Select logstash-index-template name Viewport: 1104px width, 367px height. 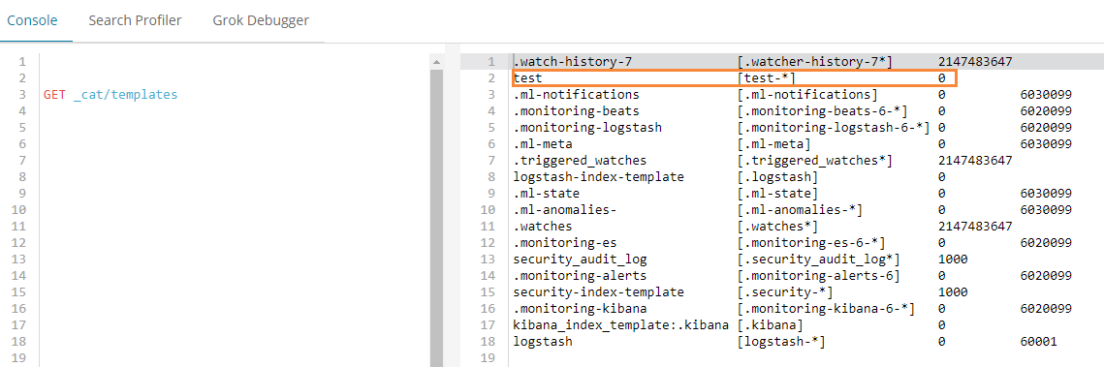click(x=598, y=177)
